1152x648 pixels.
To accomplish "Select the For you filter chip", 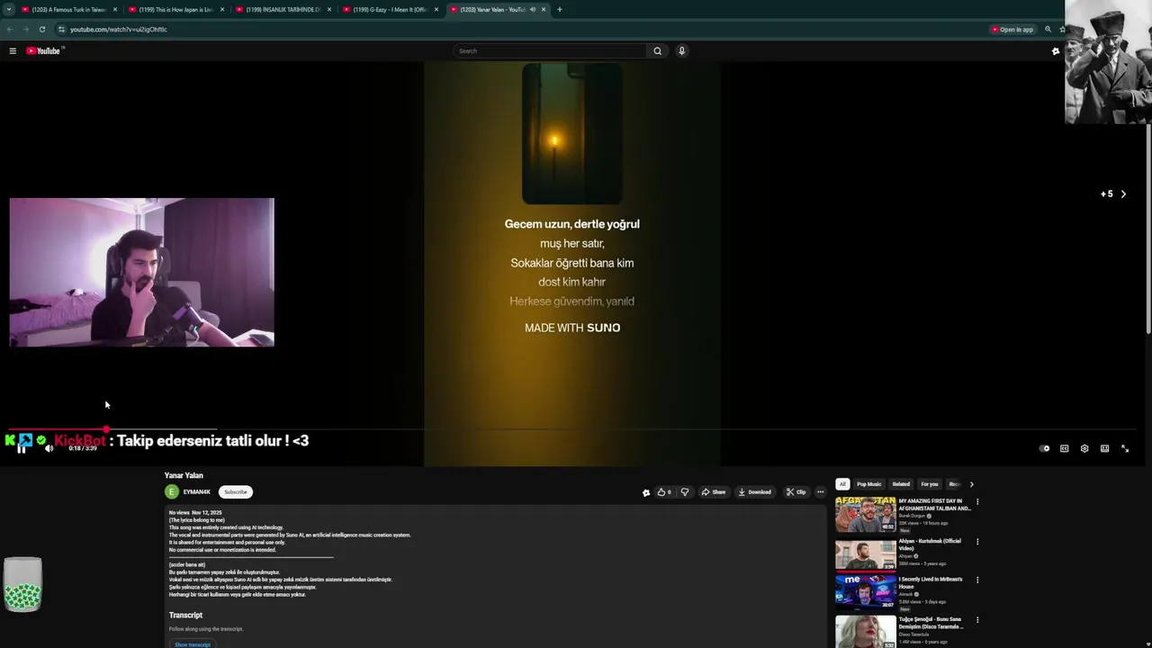I will click(x=930, y=484).
